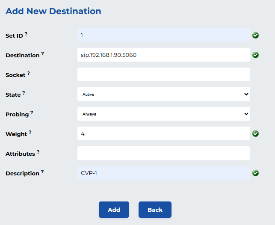Click the help icon beside Attributes
This screenshot has height=225, width=275.
(38, 152)
